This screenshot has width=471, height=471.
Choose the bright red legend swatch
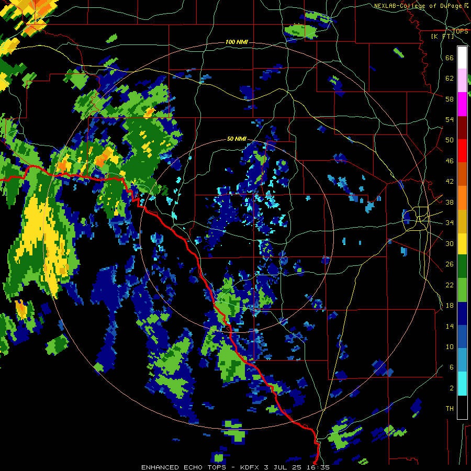[x=462, y=151]
